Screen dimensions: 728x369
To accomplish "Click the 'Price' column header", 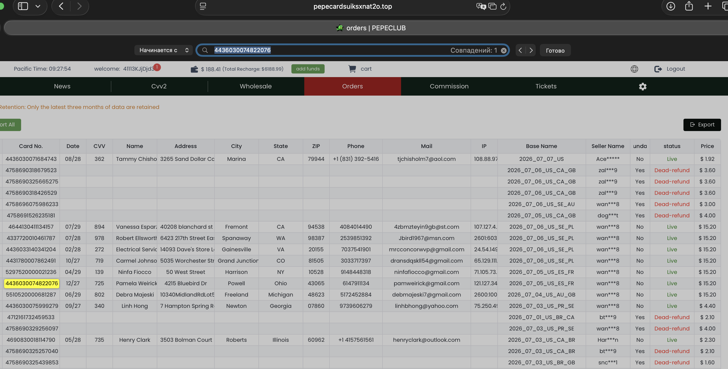I will click(707, 146).
